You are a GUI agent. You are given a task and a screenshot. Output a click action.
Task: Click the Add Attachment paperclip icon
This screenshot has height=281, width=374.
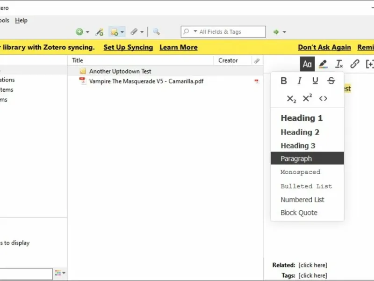[134, 31]
